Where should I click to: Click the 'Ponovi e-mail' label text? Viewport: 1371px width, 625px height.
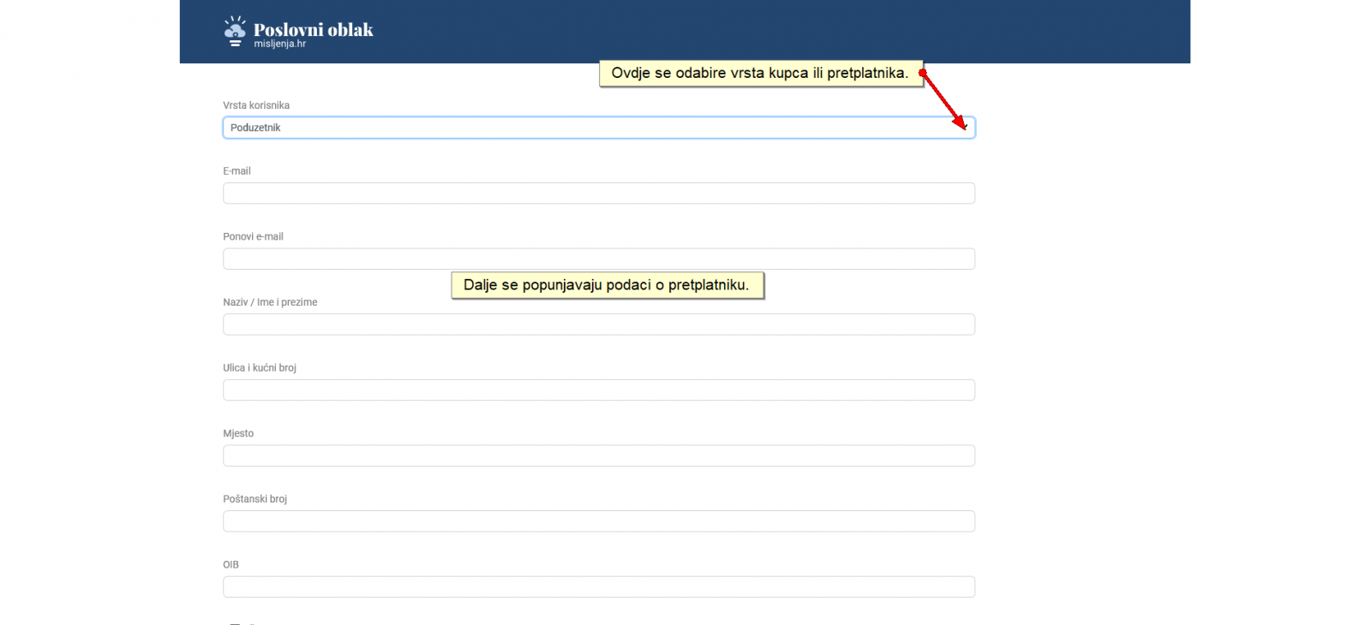point(253,236)
